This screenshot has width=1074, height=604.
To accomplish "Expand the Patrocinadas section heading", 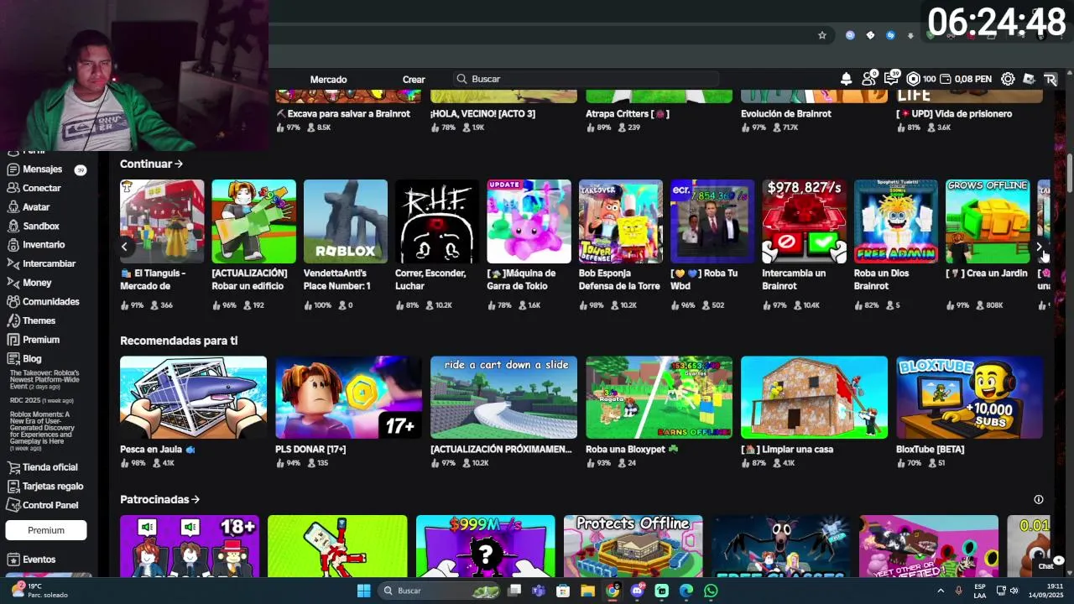I will coord(159,499).
